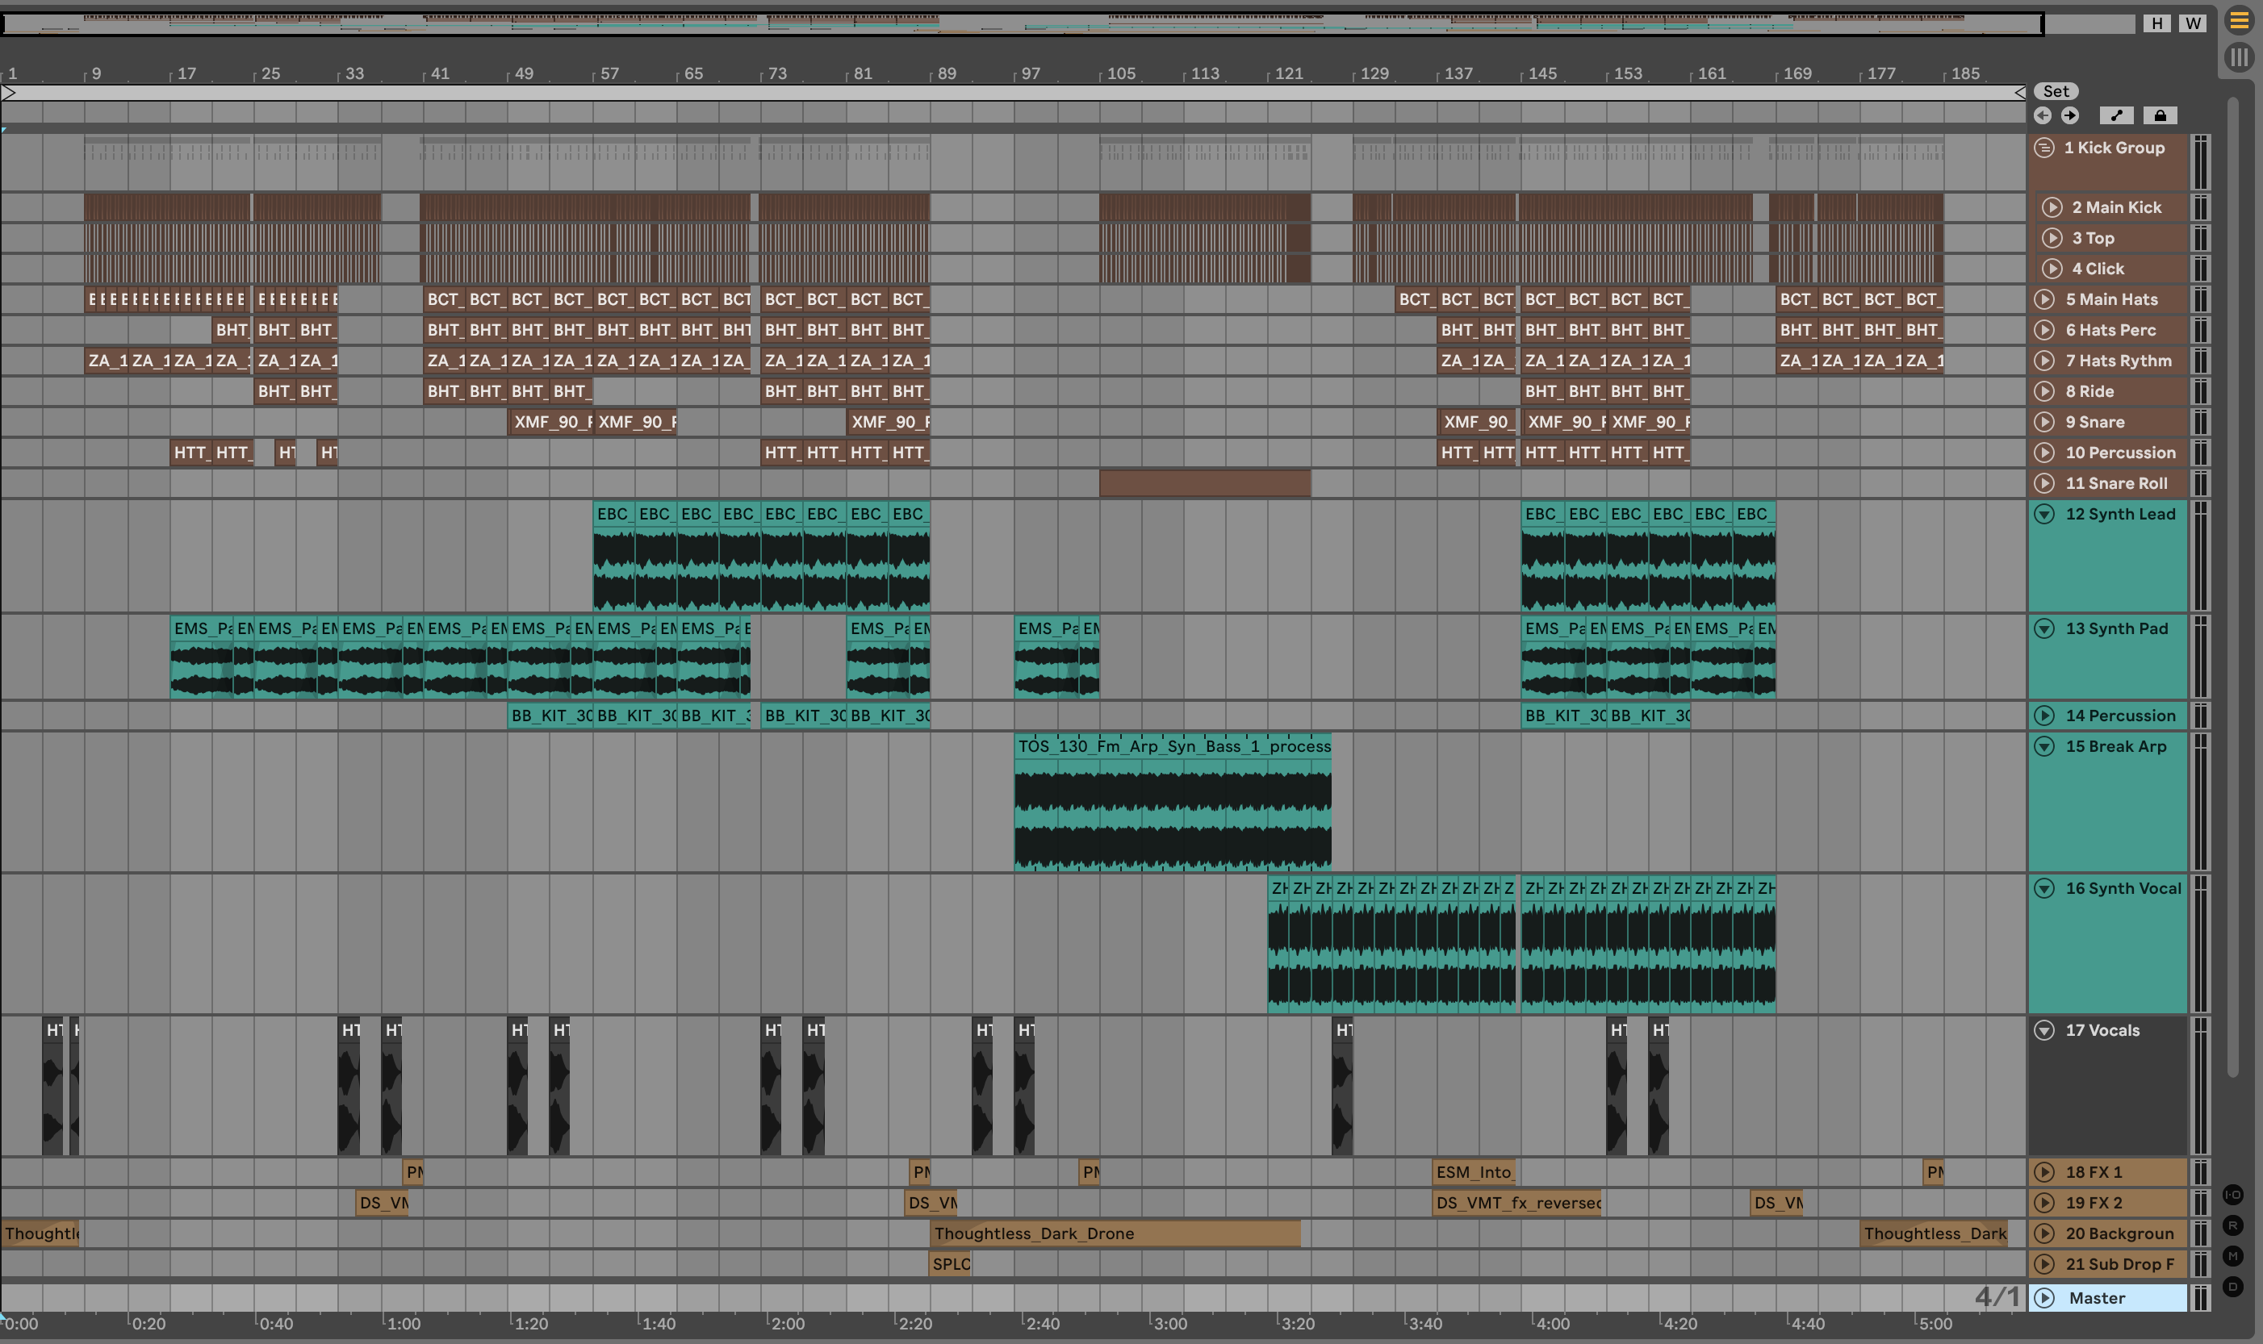Toggle the Lock Envelopes padlock button

2161,115
